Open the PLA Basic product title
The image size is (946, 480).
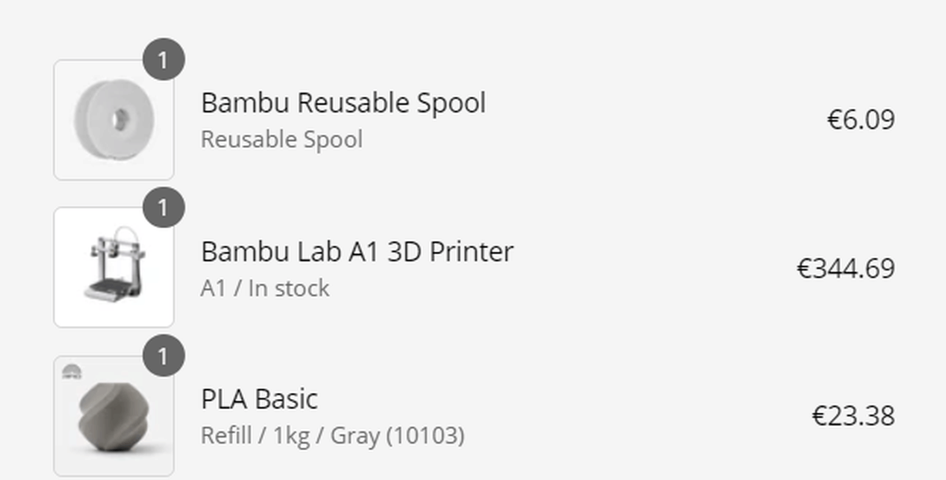tap(260, 399)
